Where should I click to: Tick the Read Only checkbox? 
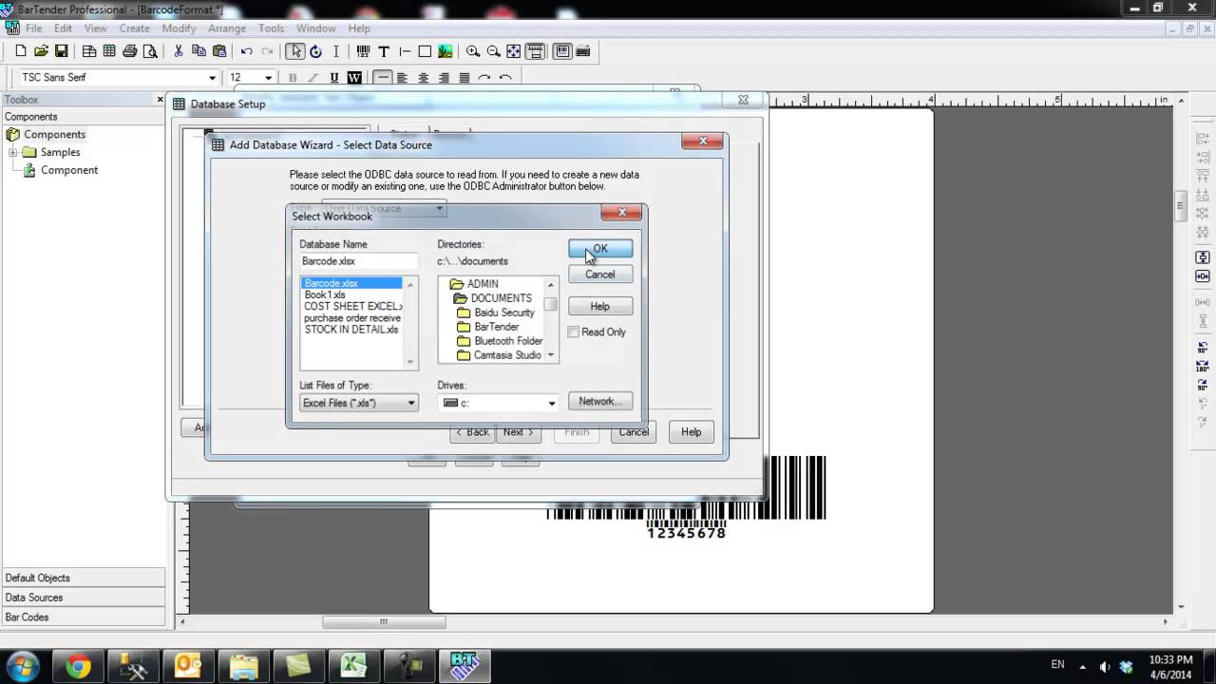(573, 332)
